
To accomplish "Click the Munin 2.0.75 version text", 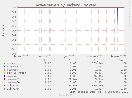I will (66, 95).
